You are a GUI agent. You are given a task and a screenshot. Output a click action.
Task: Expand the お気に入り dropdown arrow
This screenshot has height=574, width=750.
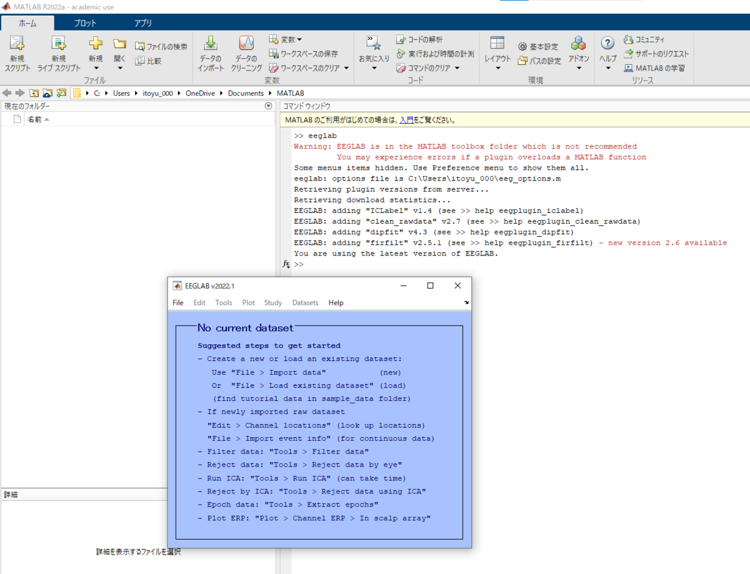(374, 68)
